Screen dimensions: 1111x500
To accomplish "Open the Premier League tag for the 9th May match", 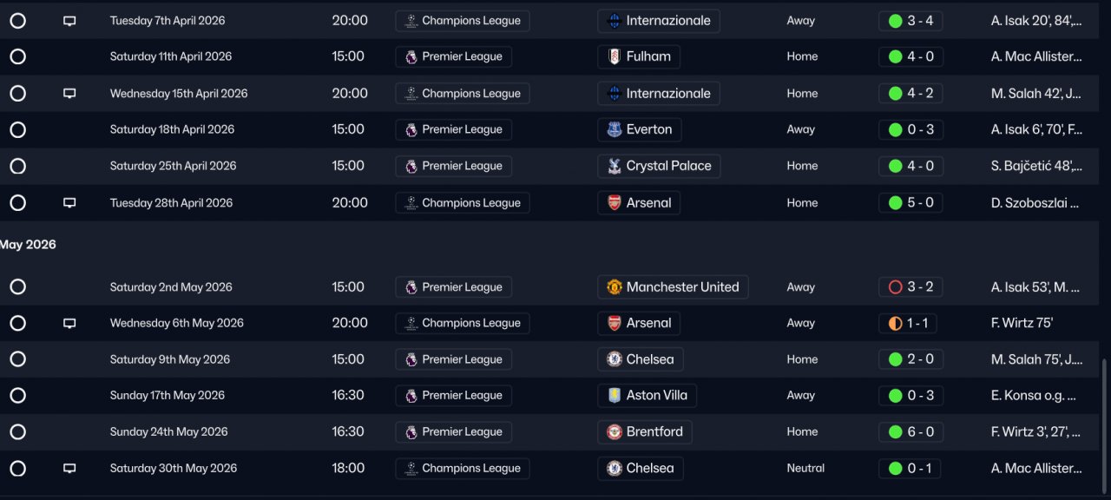I will coord(453,359).
